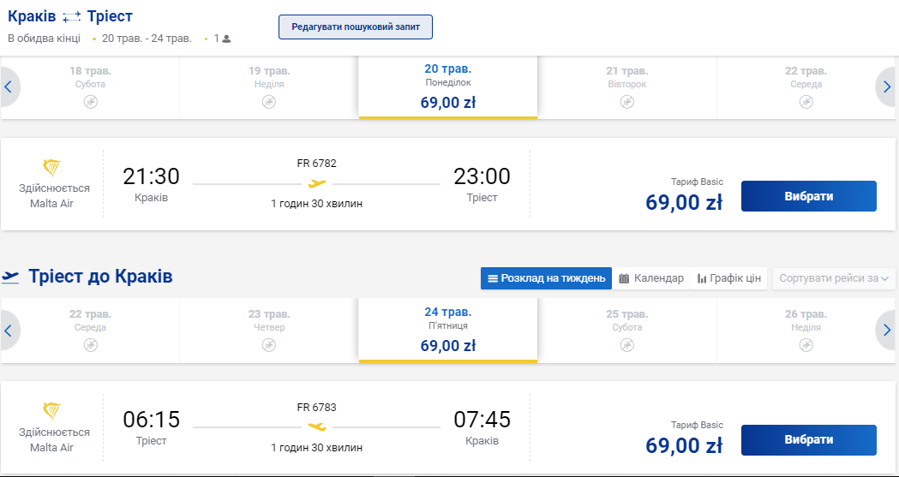Switch to Розклад на тиждень view
The width and height of the screenshot is (899, 477).
(546, 278)
